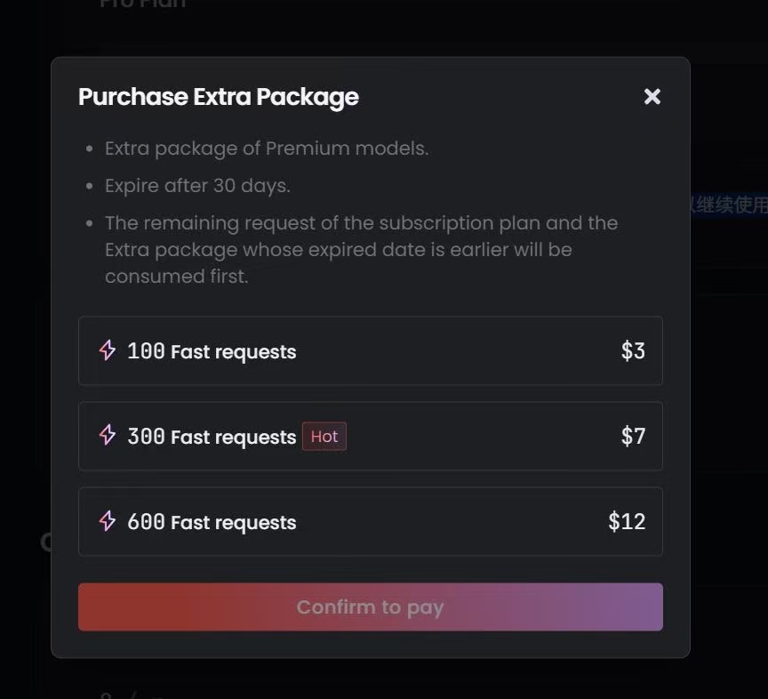Click 'Extra package of Premium models' text

(267, 149)
